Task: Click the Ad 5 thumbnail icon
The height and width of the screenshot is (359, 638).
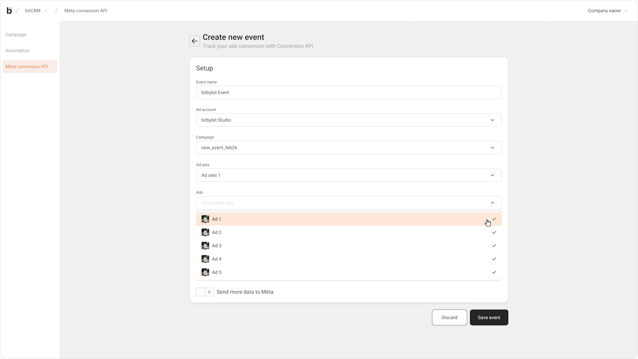Action: [x=205, y=272]
